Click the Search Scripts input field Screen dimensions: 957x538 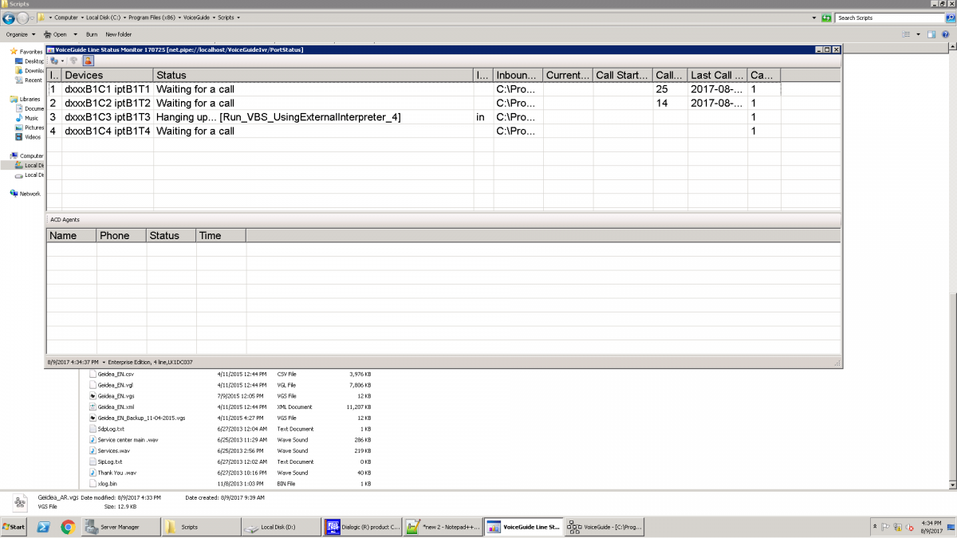(x=884, y=18)
